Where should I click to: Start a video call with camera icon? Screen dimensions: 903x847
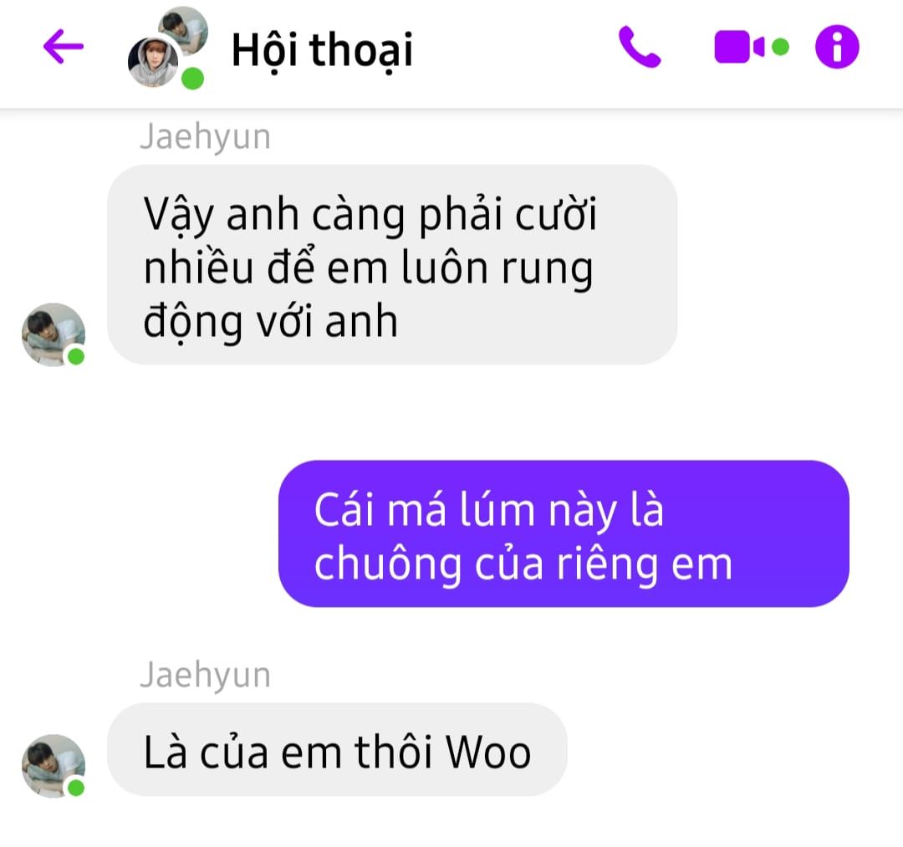coord(739,47)
